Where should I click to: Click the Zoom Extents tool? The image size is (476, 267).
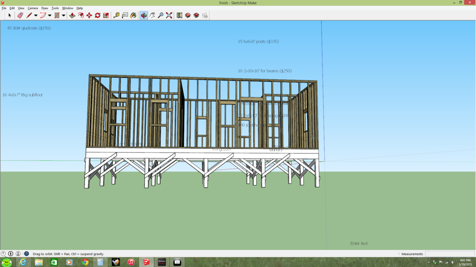[169, 15]
